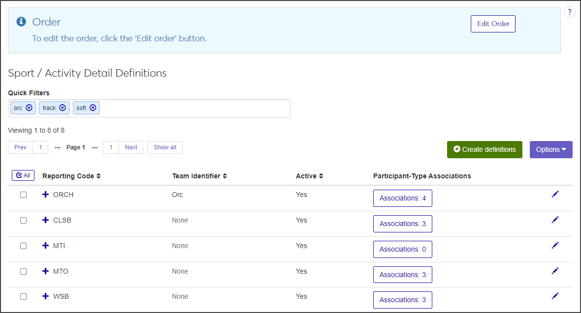Click the help question mark icon

[569, 12]
